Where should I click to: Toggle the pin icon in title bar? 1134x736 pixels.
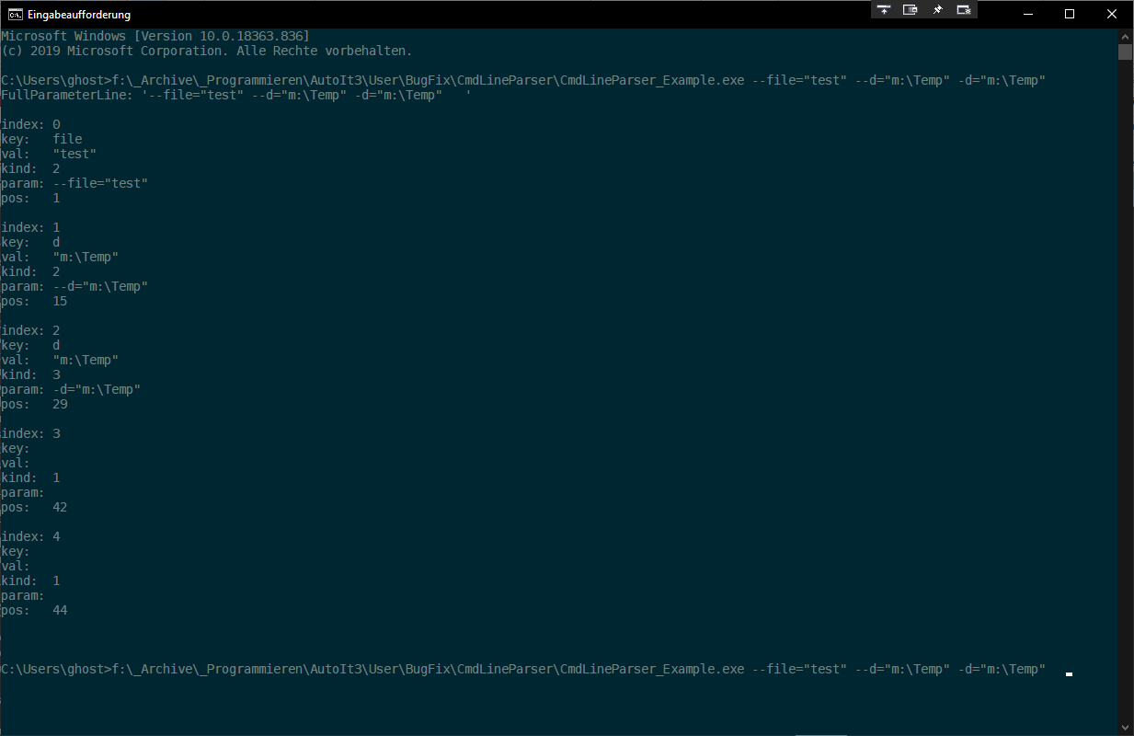pyautogui.click(x=937, y=9)
